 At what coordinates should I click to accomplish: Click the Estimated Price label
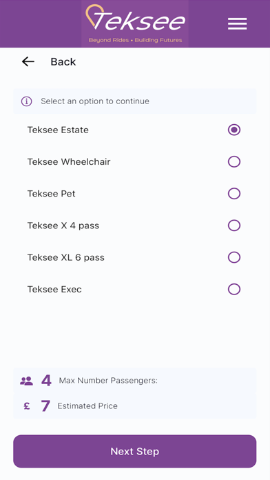tap(87, 406)
